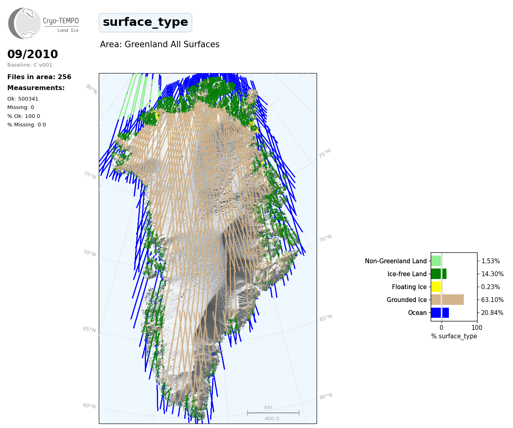Click the 400.0 km scale bar
513x428 pixels.
point(273,413)
